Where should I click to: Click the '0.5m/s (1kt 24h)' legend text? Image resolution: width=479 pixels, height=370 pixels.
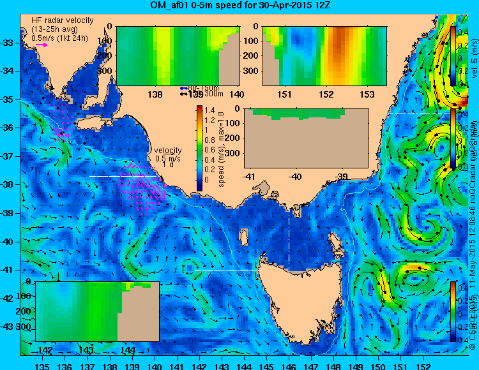60,38
